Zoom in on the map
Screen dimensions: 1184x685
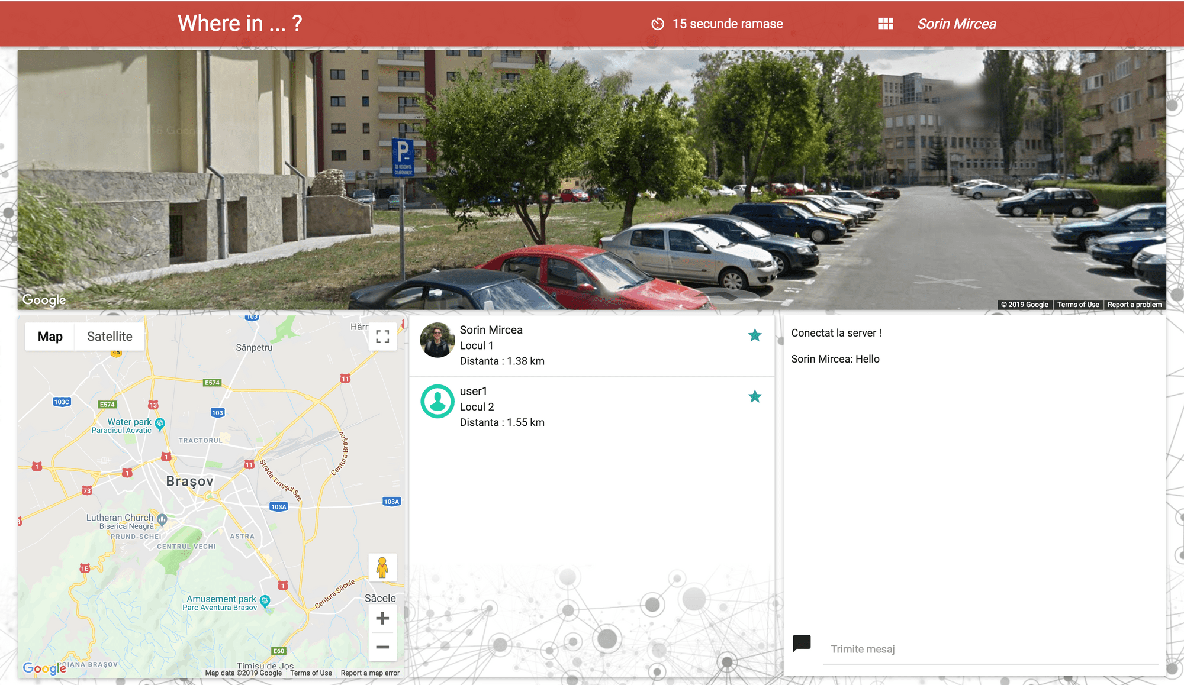(x=382, y=618)
